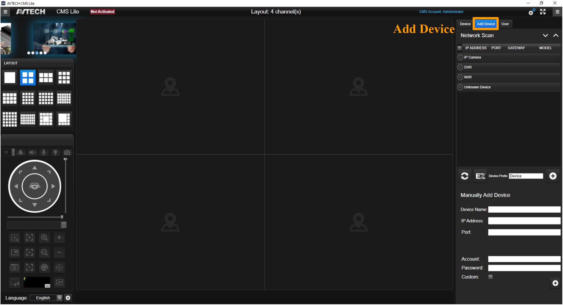The image size is (563, 305).
Task: Switch to the User tab
Action: pyautogui.click(x=505, y=24)
